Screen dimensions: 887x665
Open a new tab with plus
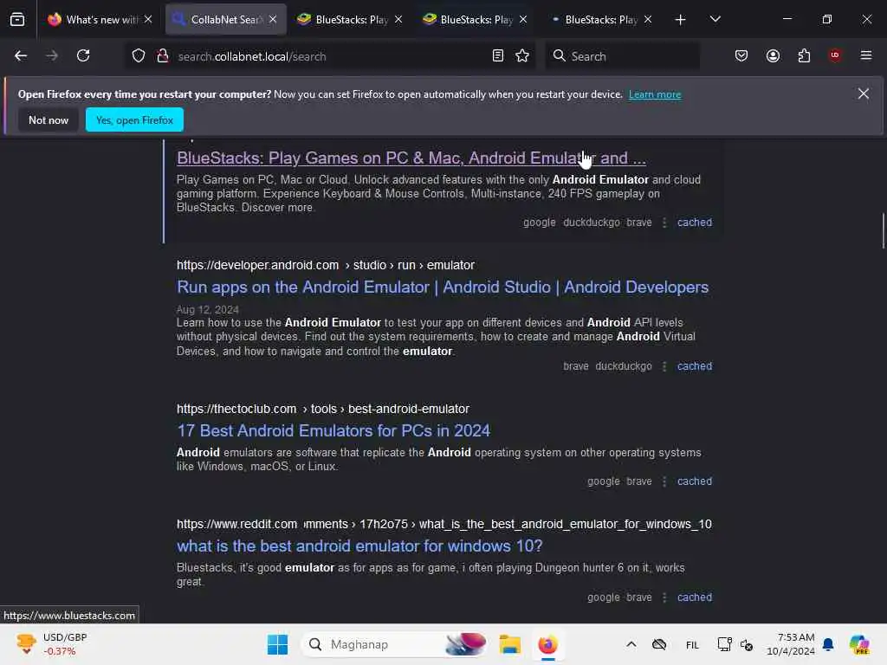681,20
